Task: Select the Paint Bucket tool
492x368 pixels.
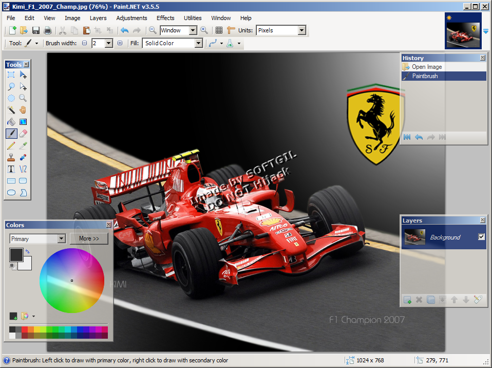Action: tap(11, 122)
